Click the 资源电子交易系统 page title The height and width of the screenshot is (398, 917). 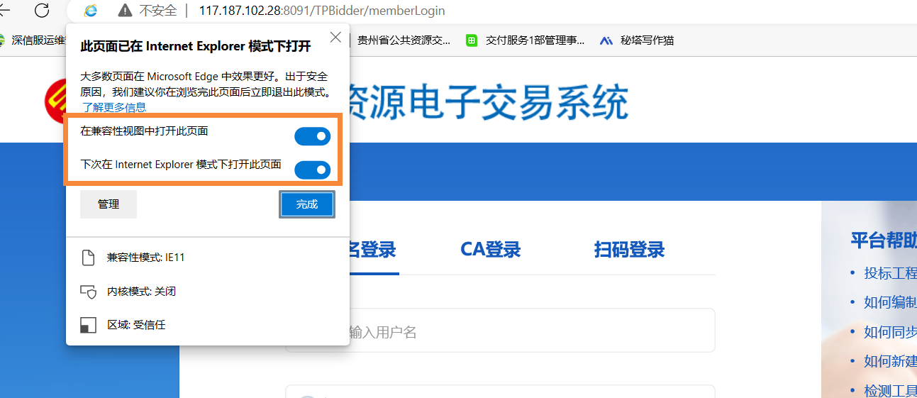[x=489, y=102]
